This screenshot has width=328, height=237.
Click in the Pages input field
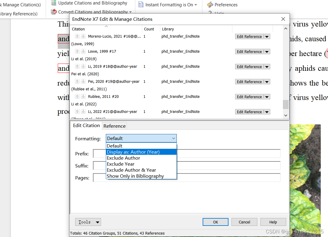tap(187, 178)
